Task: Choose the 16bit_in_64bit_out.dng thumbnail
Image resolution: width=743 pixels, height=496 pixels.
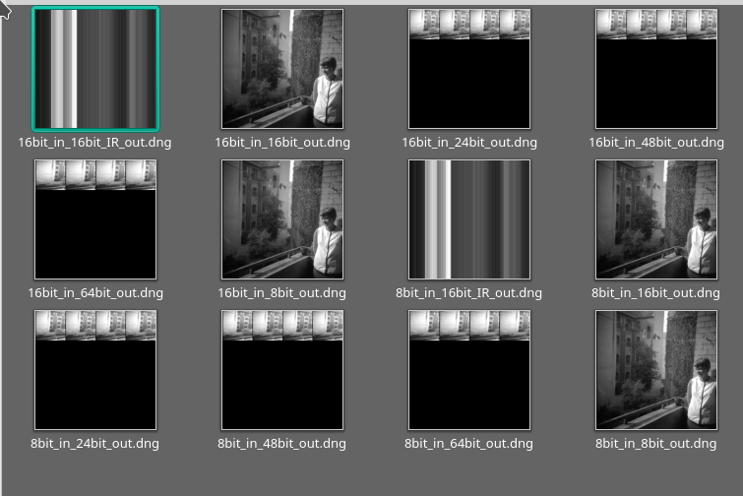Action: coord(95,219)
